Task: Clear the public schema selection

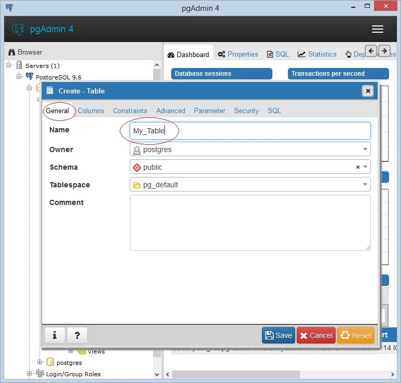Action: point(358,167)
